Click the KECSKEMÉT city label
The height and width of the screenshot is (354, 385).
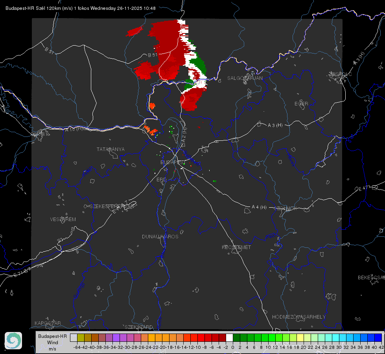click(x=236, y=247)
